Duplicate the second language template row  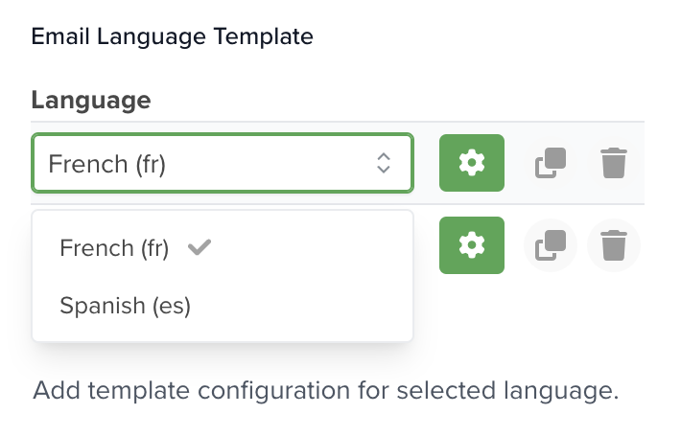point(551,245)
